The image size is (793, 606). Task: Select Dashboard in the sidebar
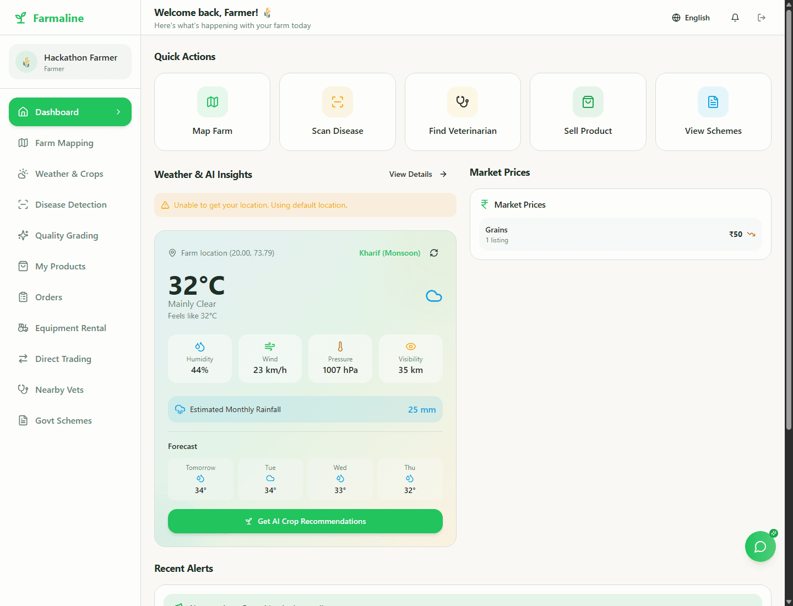coord(70,112)
